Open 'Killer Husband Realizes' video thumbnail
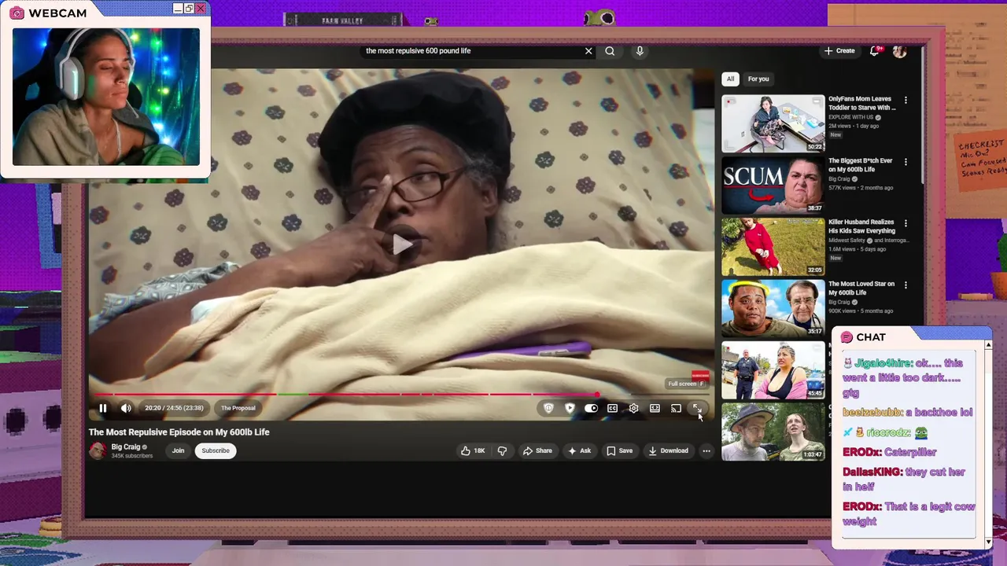The width and height of the screenshot is (1007, 566). (773, 247)
